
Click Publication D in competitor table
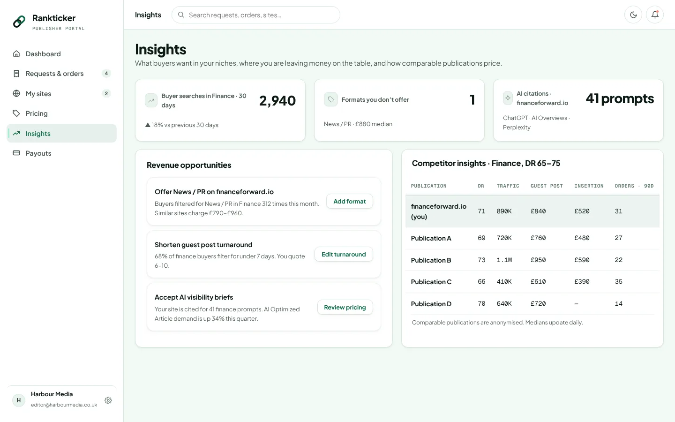click(x=431, y=304)
